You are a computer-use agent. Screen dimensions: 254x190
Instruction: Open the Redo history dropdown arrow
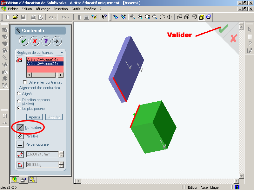(x=69, y=17)
